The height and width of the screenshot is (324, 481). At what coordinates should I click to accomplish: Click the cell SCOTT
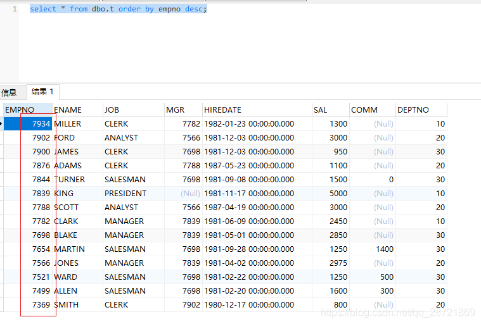pyautogui.click(x=77, y=208)
